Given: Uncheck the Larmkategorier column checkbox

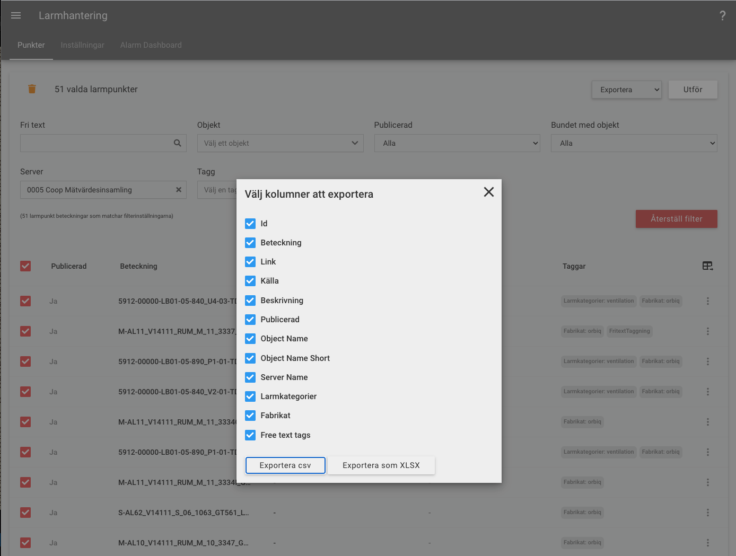Looking at the screenshot, I should (x=250, y=396).
